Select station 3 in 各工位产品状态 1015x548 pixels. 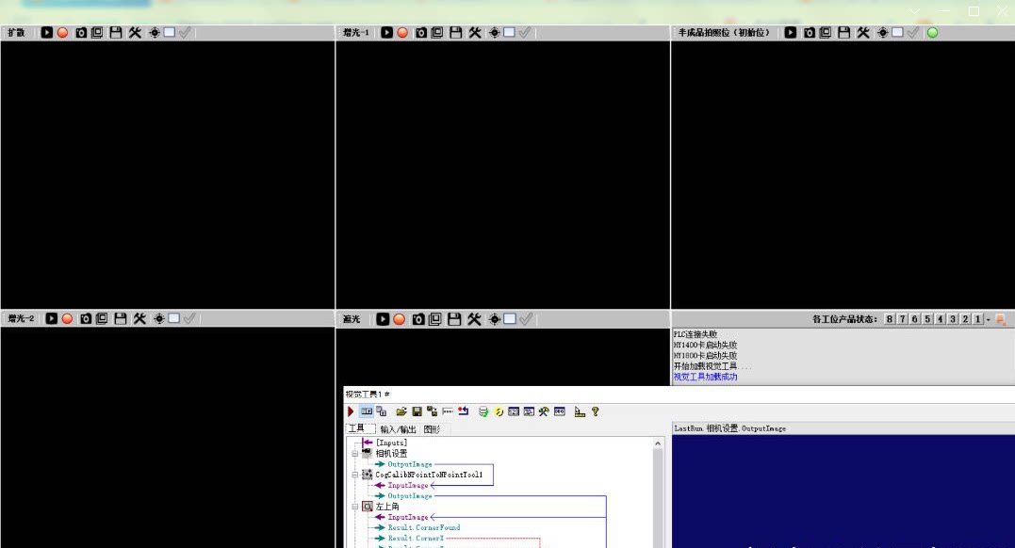pyautogui.click(x=953, y=319)
